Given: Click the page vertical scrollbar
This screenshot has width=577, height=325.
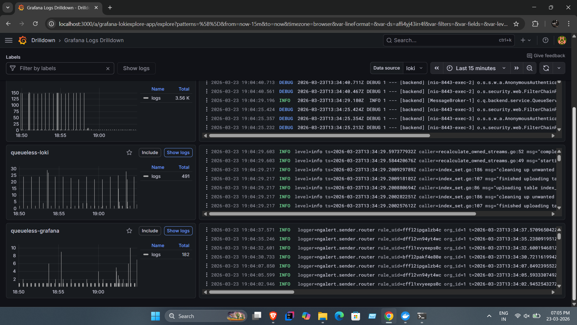Looking at the screenshot, I should pos(574,203).
